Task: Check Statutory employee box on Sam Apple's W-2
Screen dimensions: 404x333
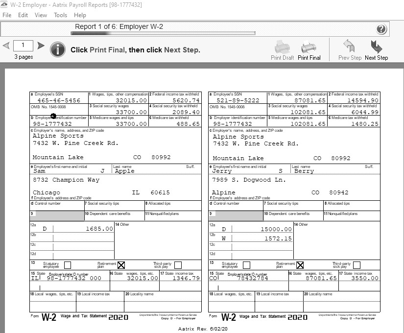Action: coord(68,265)
